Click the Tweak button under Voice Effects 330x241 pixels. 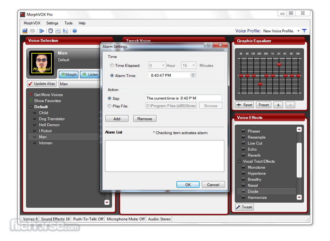(244, 207)
